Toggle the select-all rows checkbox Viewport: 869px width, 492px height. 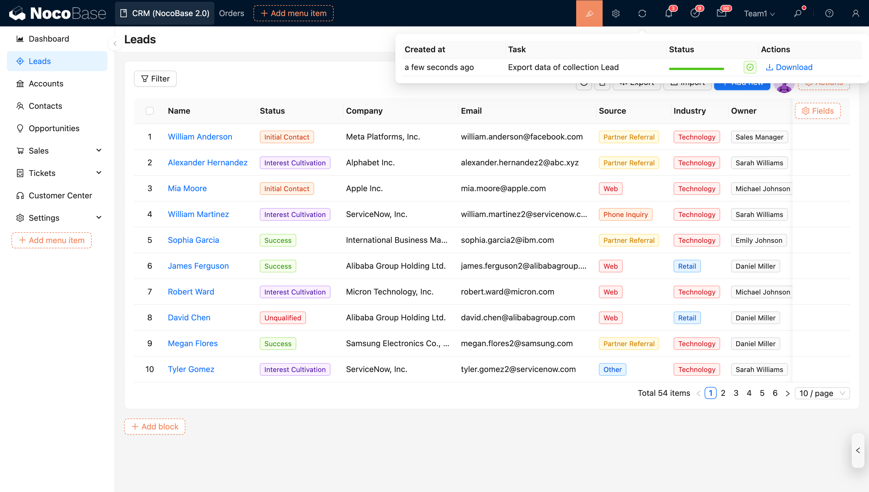149,111
